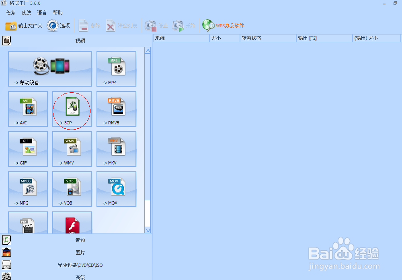Open the 皮肤 menu
Viewport: 402px width, 280px height.
click(x=27, y=13)
